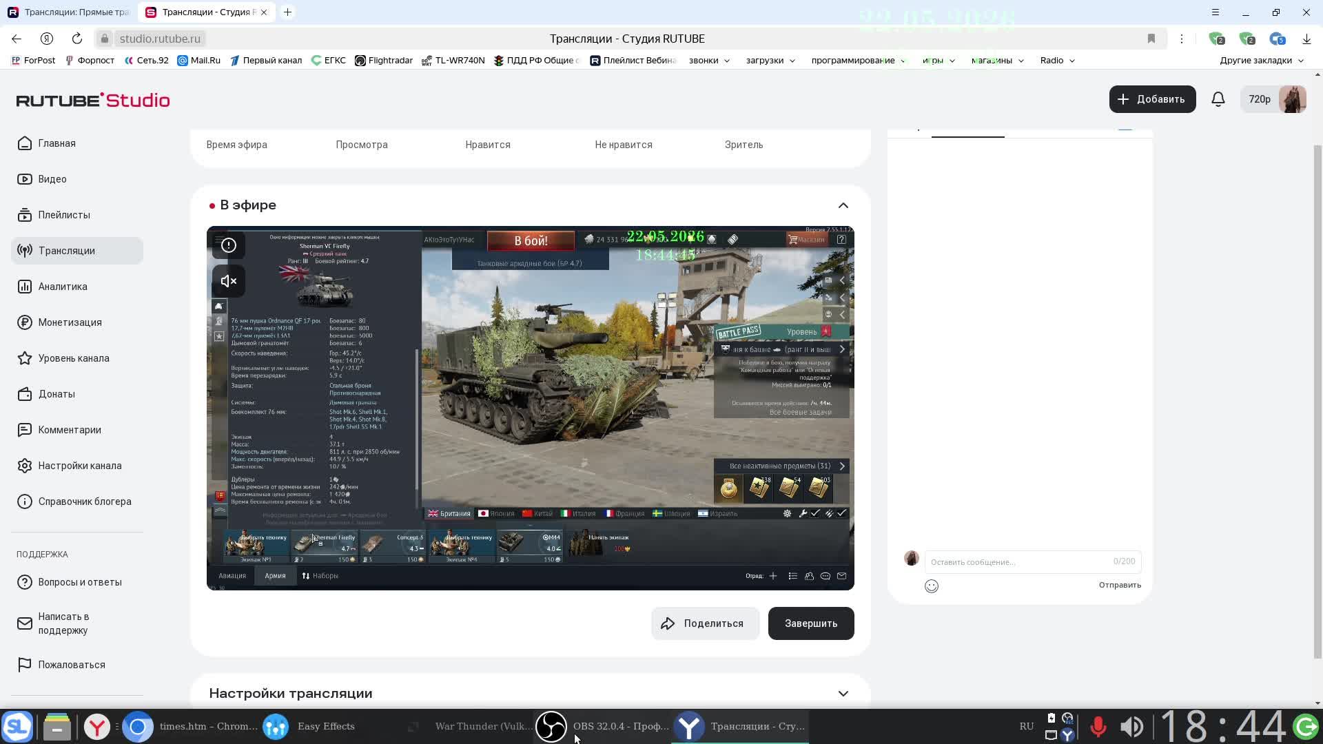Click Отправить to send the chat message
The image size is (1323, 744).
coord(1120,585)
